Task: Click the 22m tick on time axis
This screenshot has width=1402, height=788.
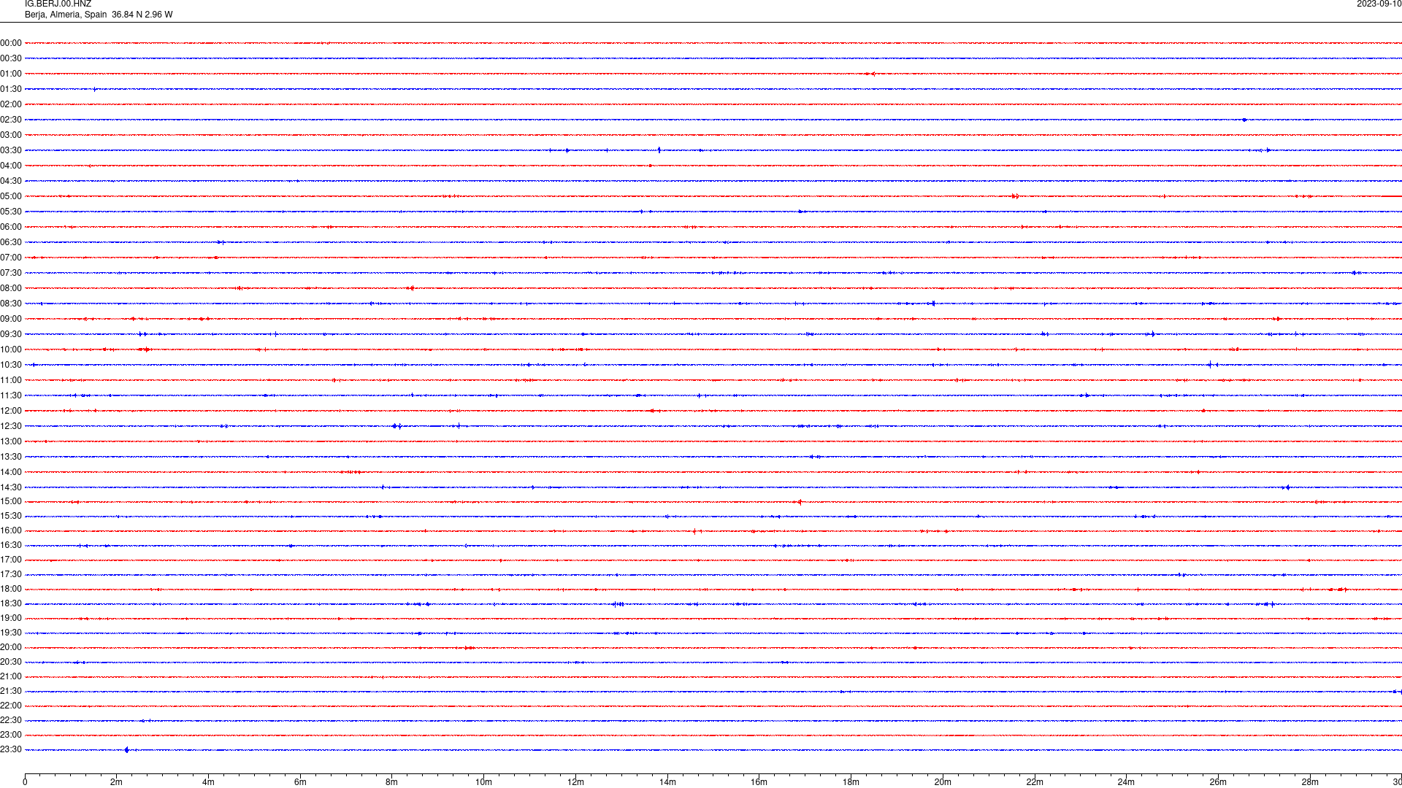Action: [x=1035, y=782]
